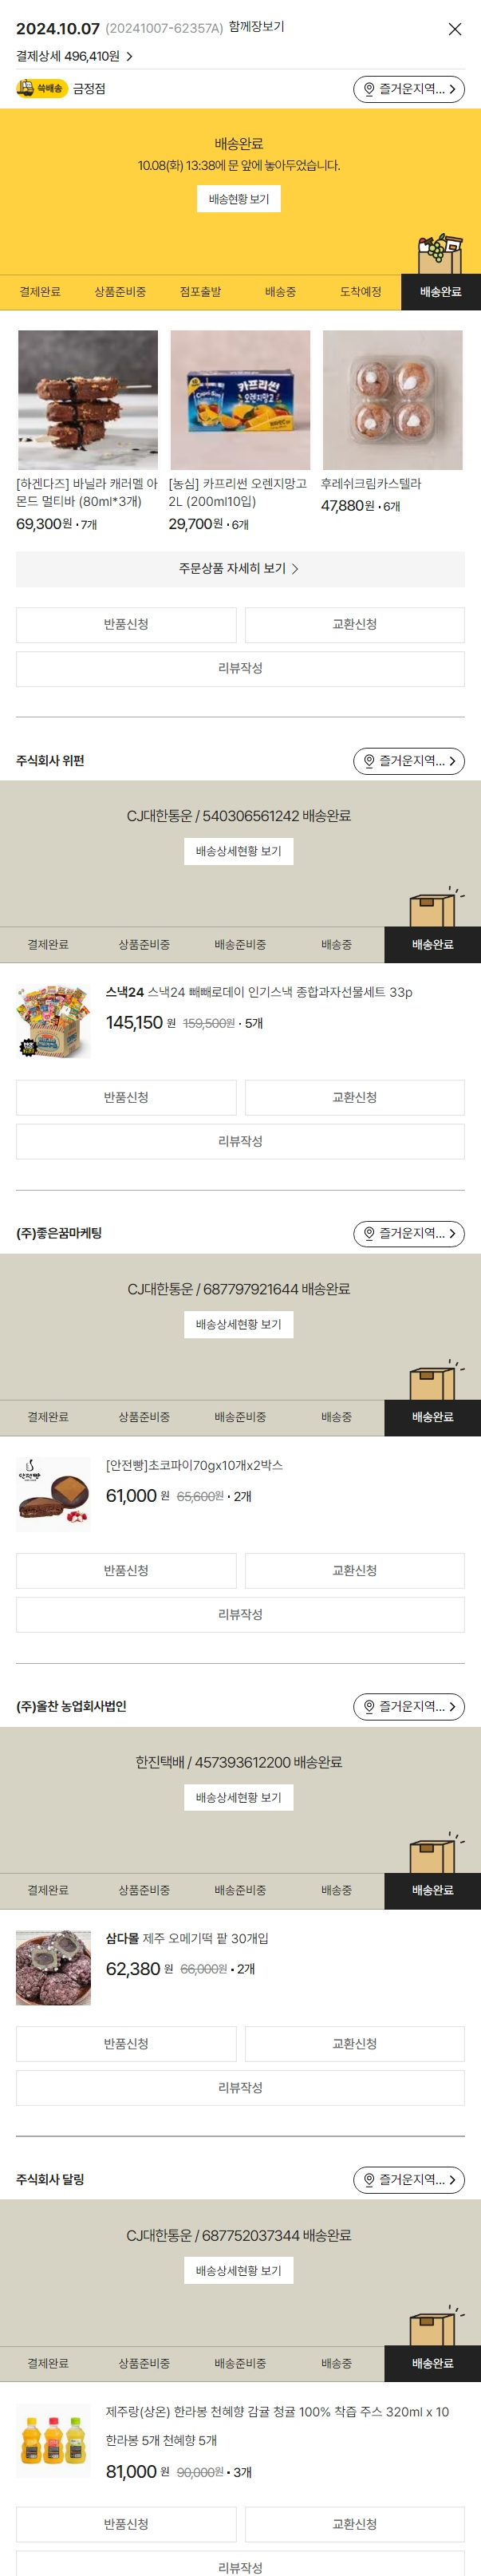Screen dimensions: 481x2576
Task: Open 스낵24 snack gift set thumbnail
Action: pos(54,1021)
